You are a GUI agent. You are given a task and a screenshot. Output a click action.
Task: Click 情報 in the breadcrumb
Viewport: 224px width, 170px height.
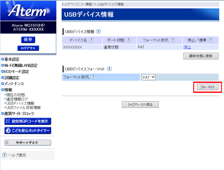pyautogui.click(x=89, y=4)
